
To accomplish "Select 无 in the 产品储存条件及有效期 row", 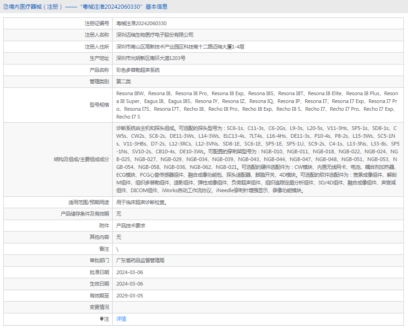I will coord(119,214).
